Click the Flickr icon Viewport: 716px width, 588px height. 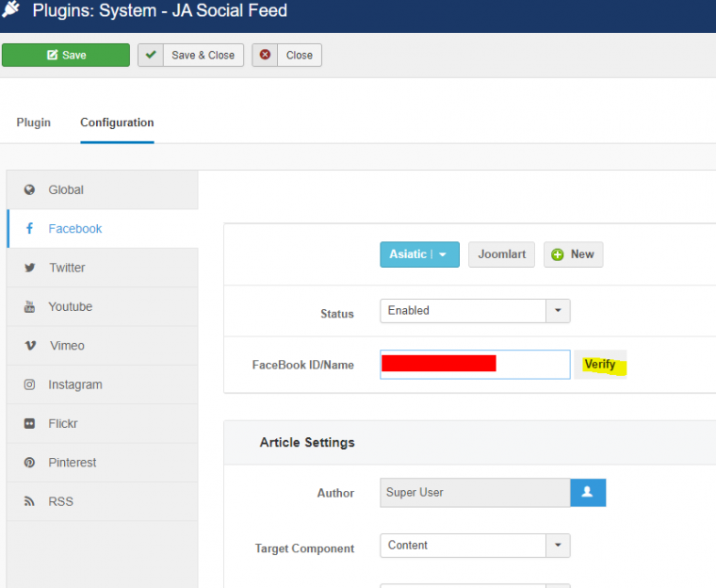click(29, 423)
